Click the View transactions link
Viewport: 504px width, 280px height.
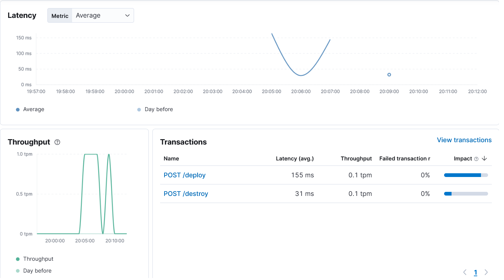(464, 140)
